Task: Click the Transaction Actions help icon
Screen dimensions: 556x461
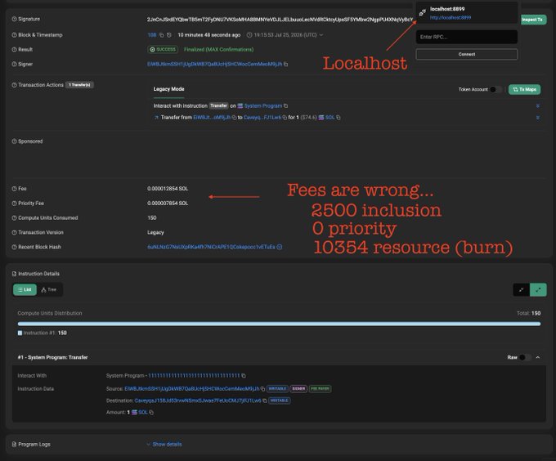Action: pyautogui.click(x=14, y=85)
